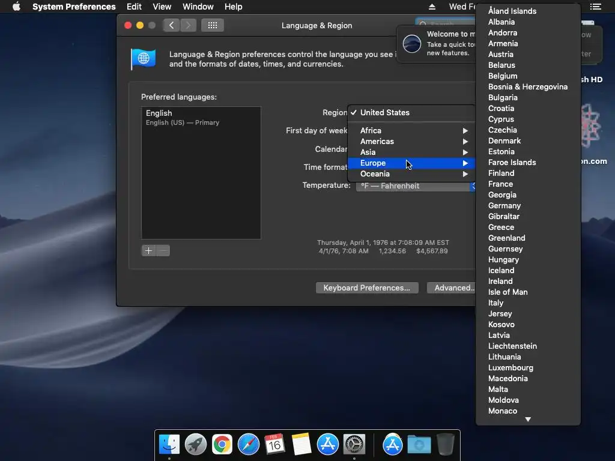The height and width of the screenshot is (461, 615).
Task: Choose Belgium from the country list
Action: click(528, 76)
